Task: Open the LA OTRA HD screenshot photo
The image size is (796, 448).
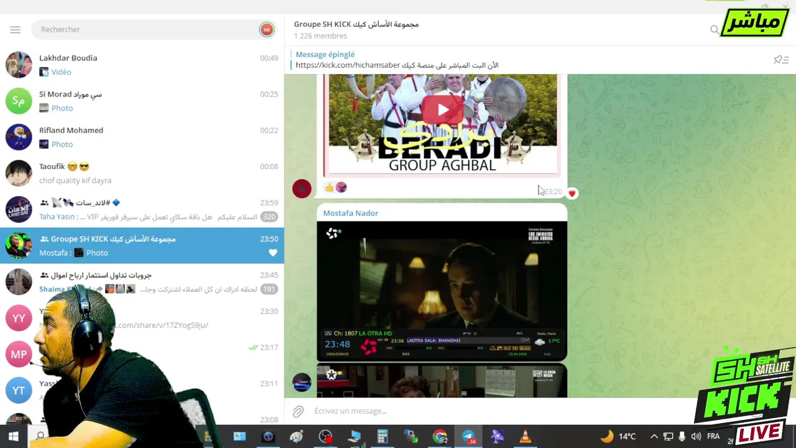Action: [x=442, y=291]
